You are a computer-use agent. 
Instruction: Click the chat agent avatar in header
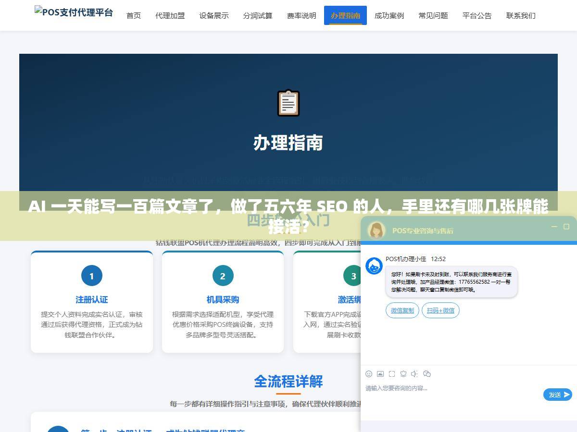376,230
